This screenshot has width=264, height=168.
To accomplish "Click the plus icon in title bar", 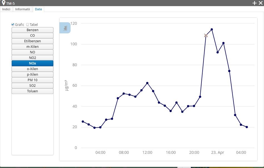I will point(254,3).
